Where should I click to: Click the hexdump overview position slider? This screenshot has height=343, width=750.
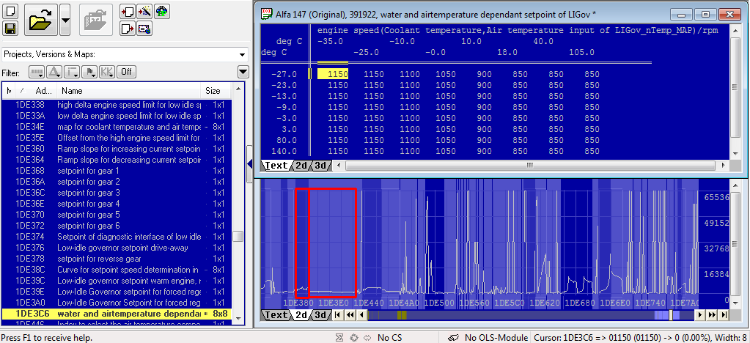[671, 314]
